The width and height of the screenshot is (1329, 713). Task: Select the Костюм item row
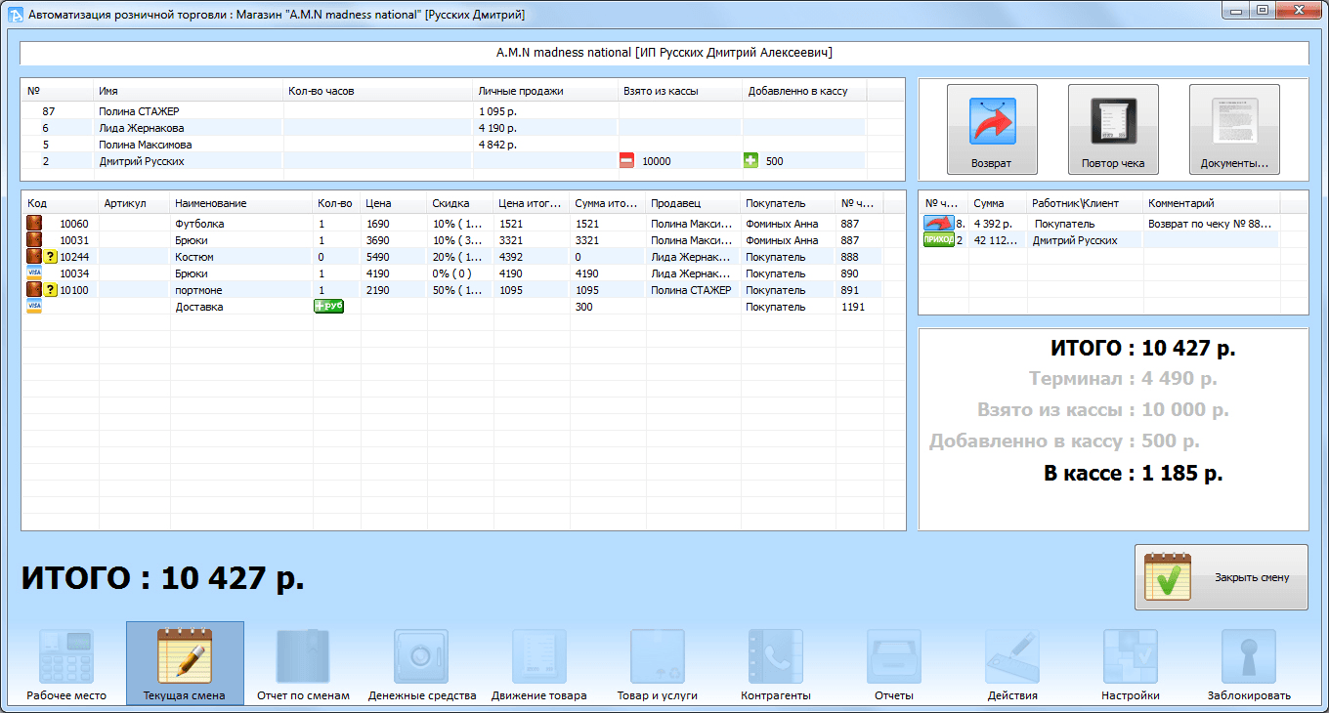(452, 257)
